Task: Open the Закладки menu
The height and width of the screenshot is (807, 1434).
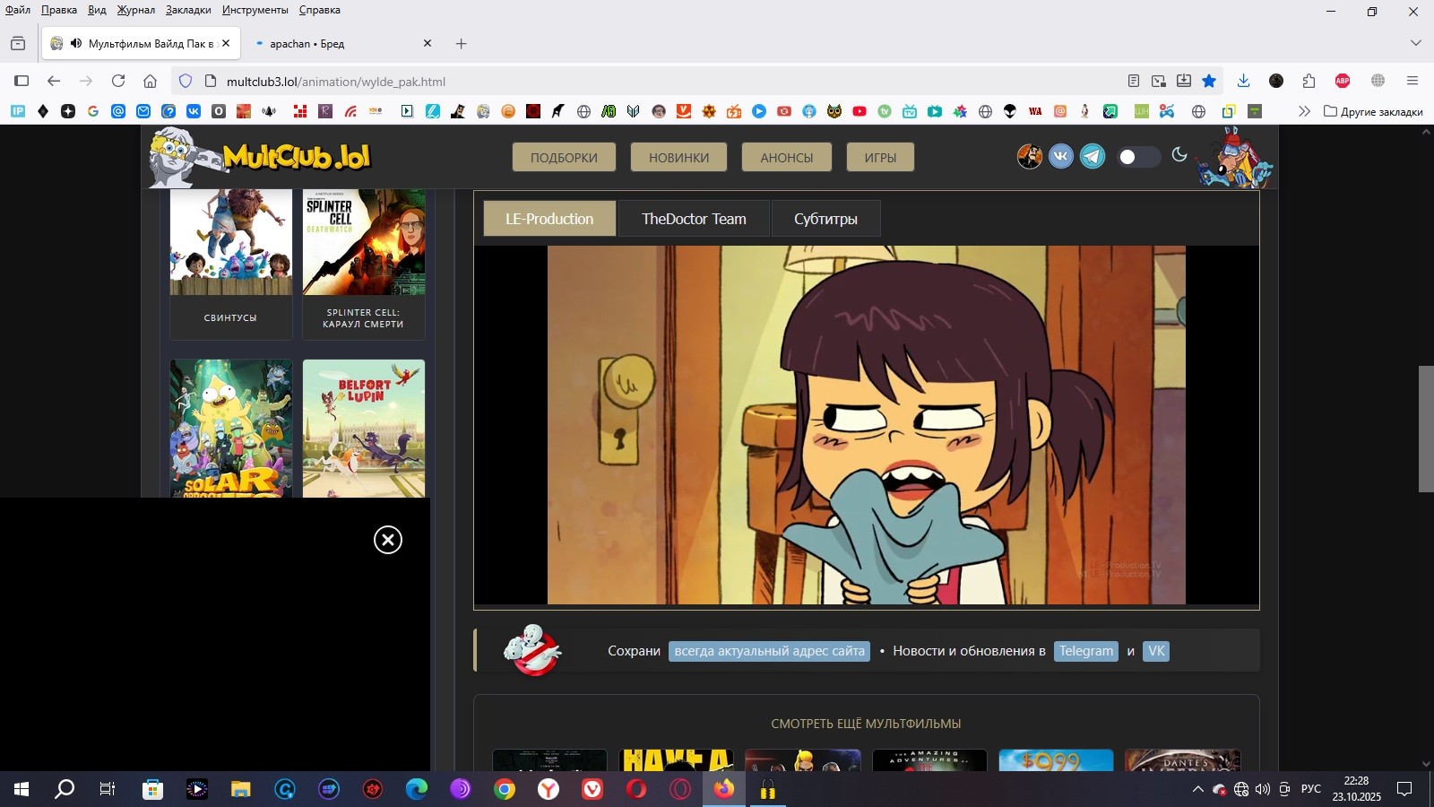Action: tap(188, 10)
